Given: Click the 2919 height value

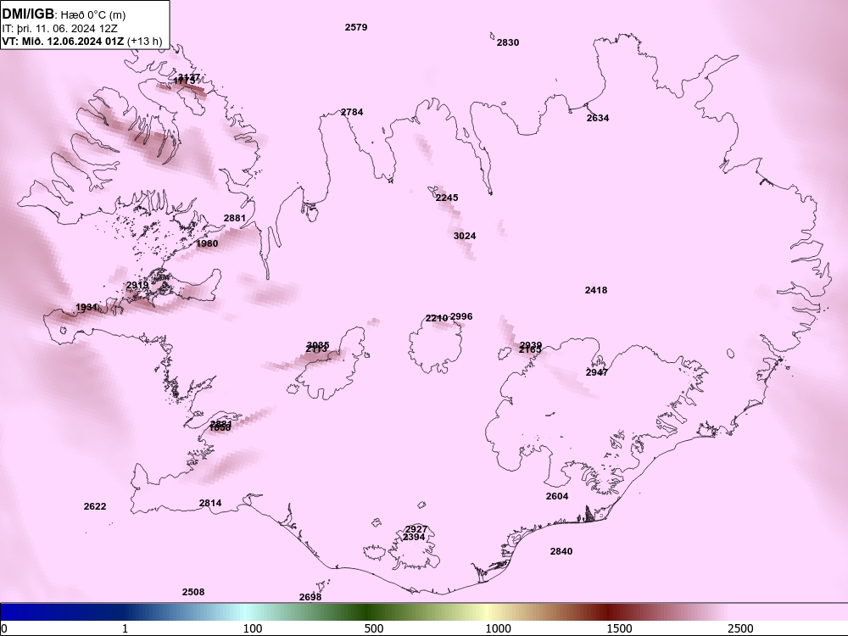Looking at the screenshot, I should pos(137,285).
